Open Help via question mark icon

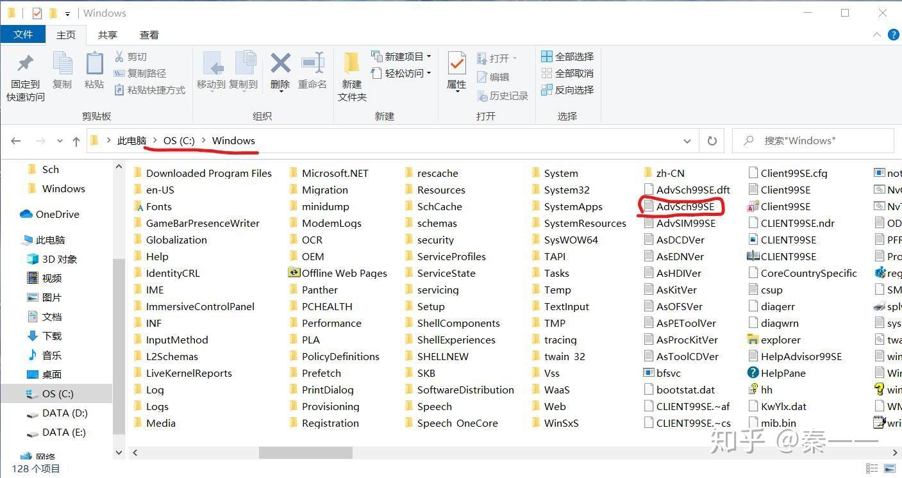click(894, 35)
